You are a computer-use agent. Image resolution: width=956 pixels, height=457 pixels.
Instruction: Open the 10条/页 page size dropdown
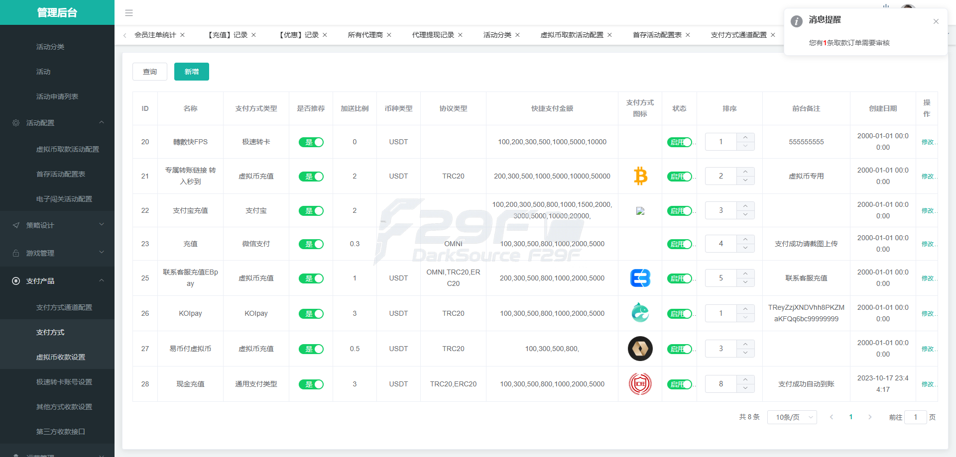792,417
